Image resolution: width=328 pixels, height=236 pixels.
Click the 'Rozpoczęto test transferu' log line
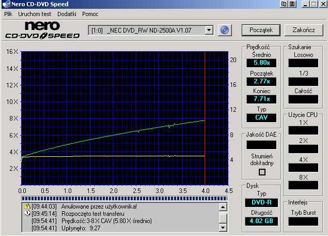(x=93, y=214)
